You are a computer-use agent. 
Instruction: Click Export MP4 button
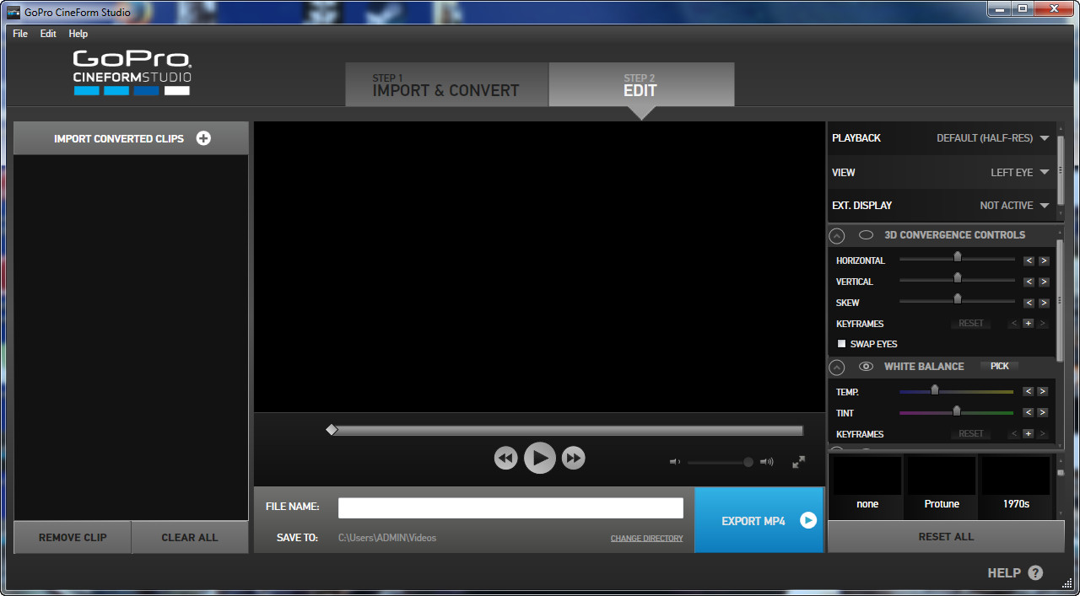(759, 520)
